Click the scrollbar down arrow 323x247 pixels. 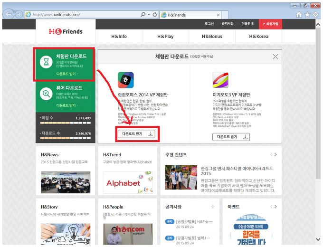click(318, 239)
